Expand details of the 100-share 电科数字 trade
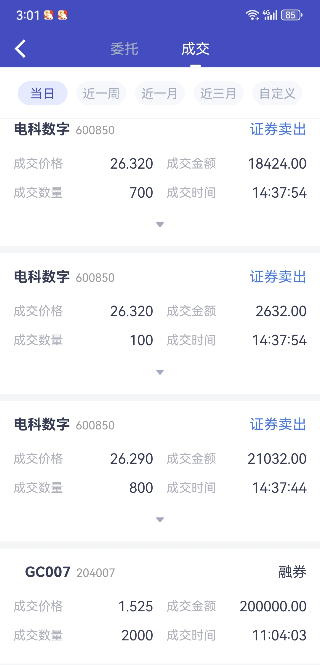 (160, 372)
